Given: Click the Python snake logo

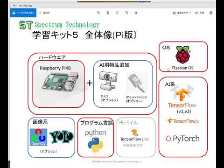Looking at the screenshot, I should tap(96, 145).
